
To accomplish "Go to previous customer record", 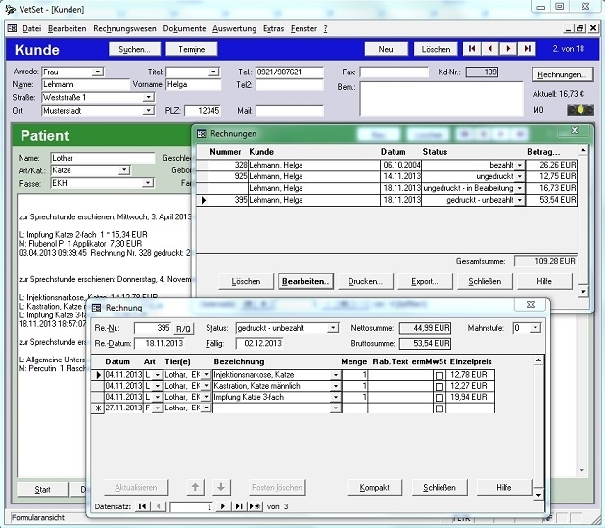I will (490, 49).
